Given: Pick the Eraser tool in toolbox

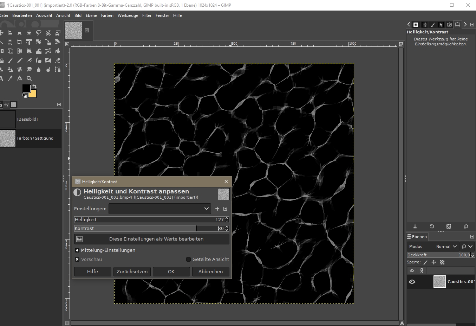Looking at the screenshot, I should tap(58, 60).
